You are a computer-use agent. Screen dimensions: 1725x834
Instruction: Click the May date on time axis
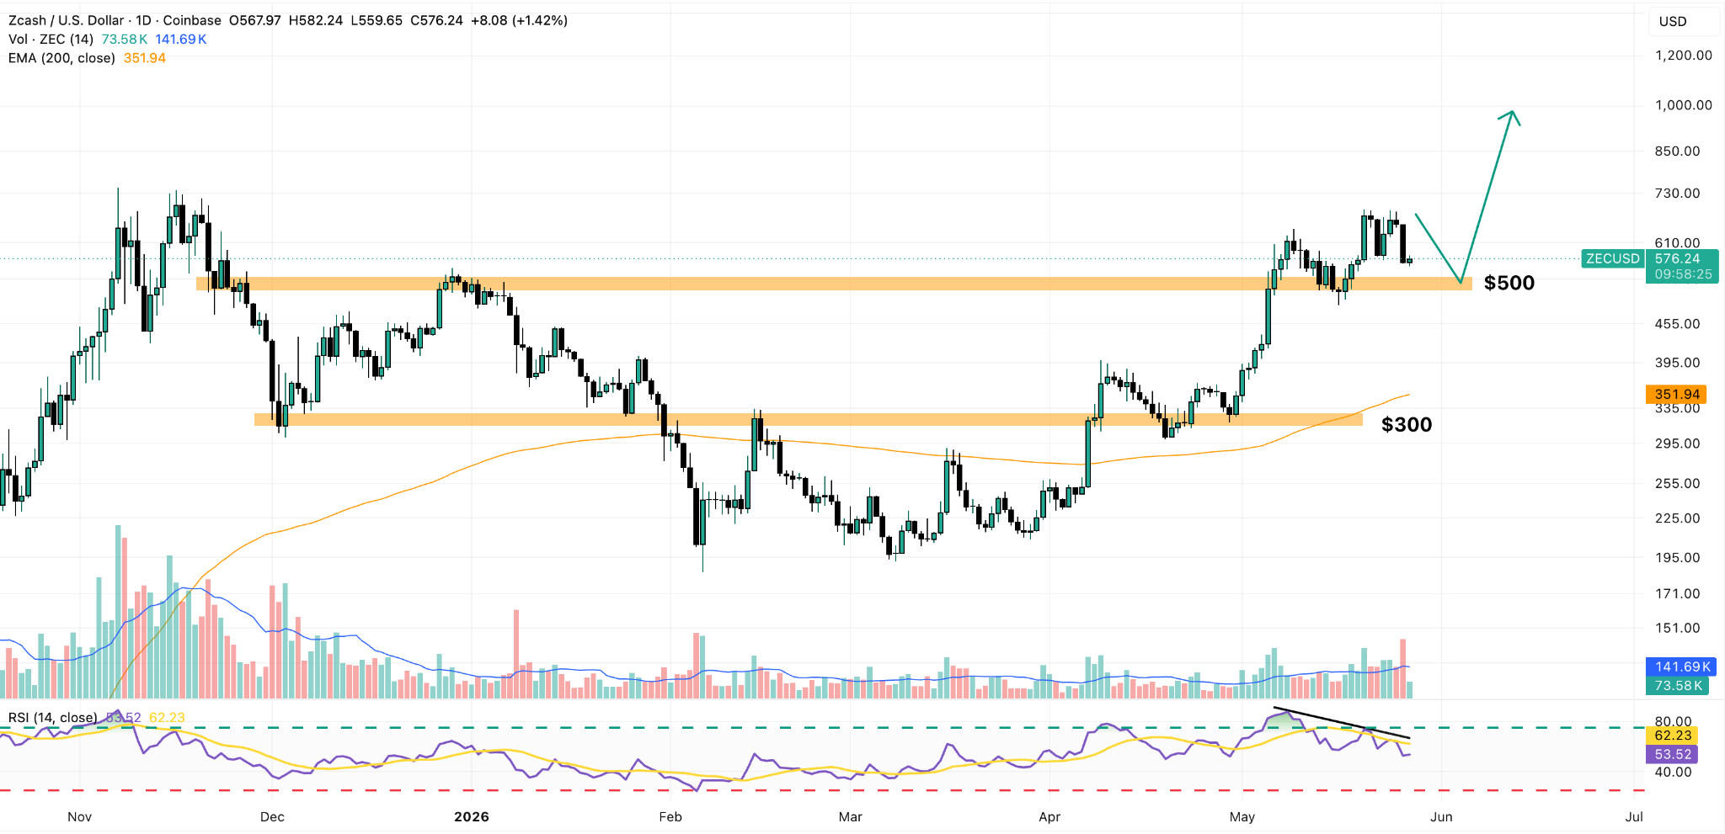tap(1242, 816)
